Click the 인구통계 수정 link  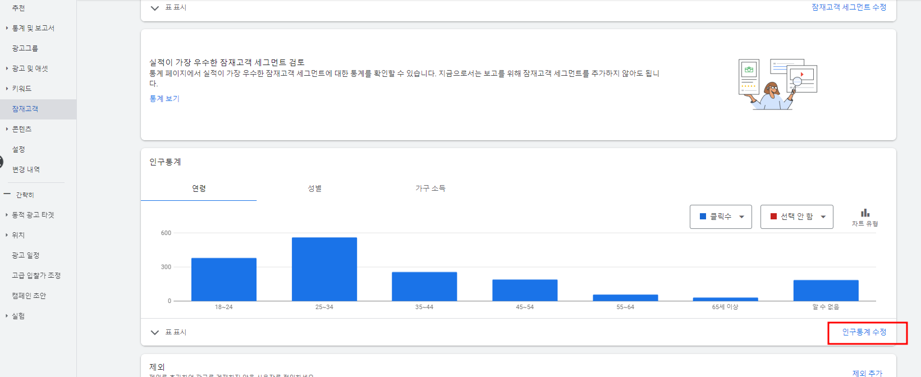(x=864, y=332)
